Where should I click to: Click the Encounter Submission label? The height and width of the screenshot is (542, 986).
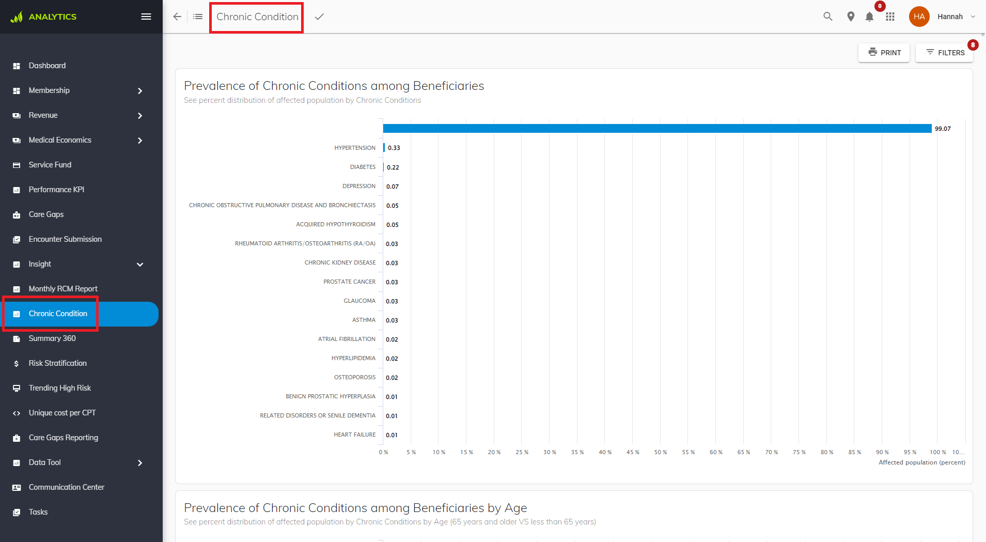point(65,239)
